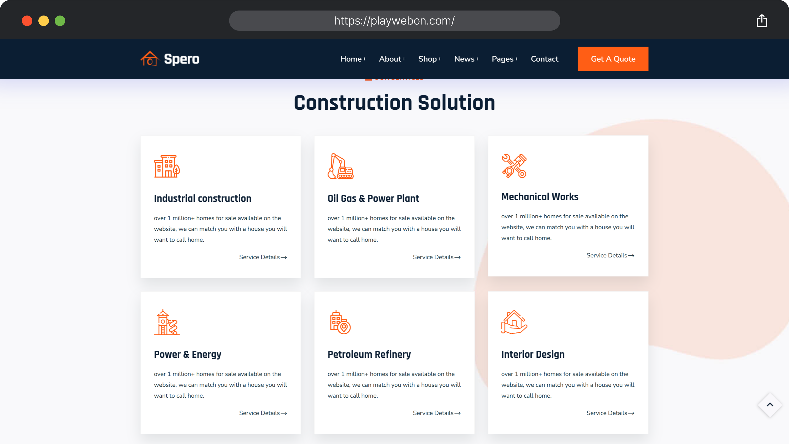The height and width of the screenshot is (444, 789).
Task: Click the excavator icon for Oil Gas
Action: (340, 166)
